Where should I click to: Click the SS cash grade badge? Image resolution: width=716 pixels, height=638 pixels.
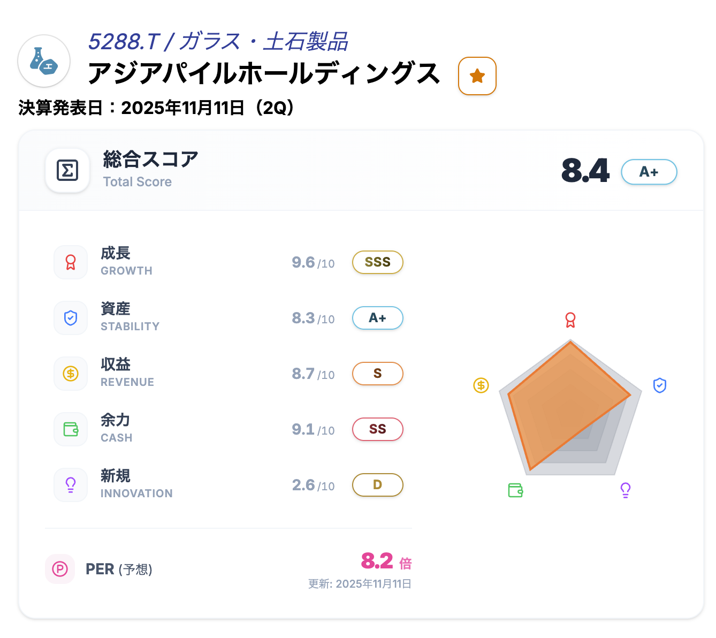377,429
